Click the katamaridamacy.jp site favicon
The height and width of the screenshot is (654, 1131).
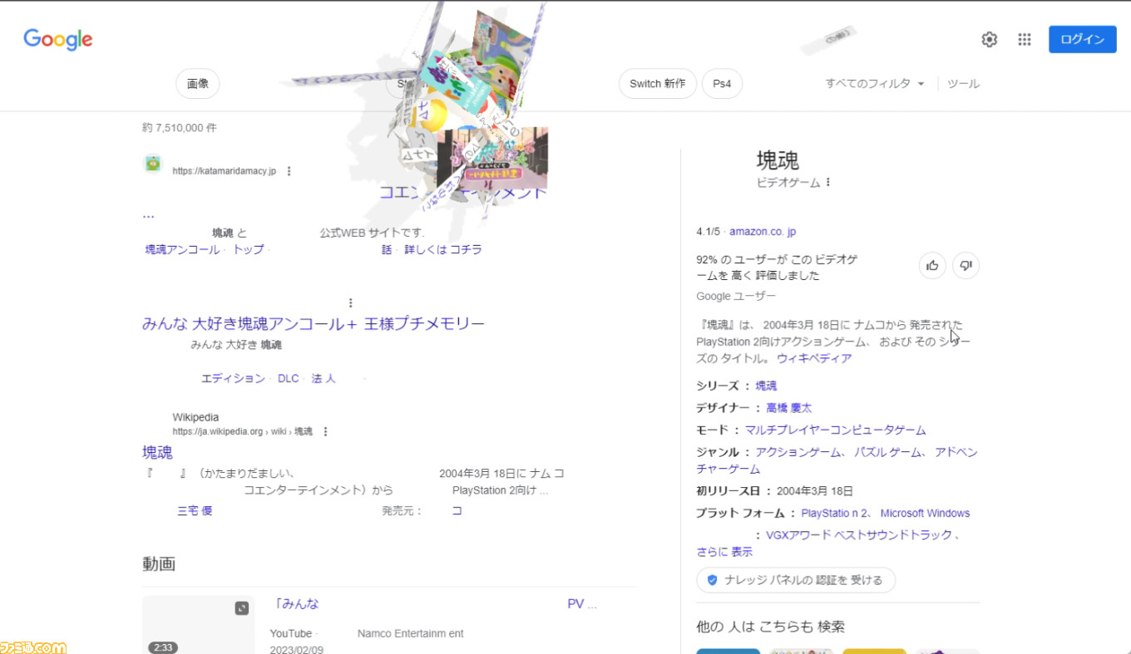(x=152, y=163)
